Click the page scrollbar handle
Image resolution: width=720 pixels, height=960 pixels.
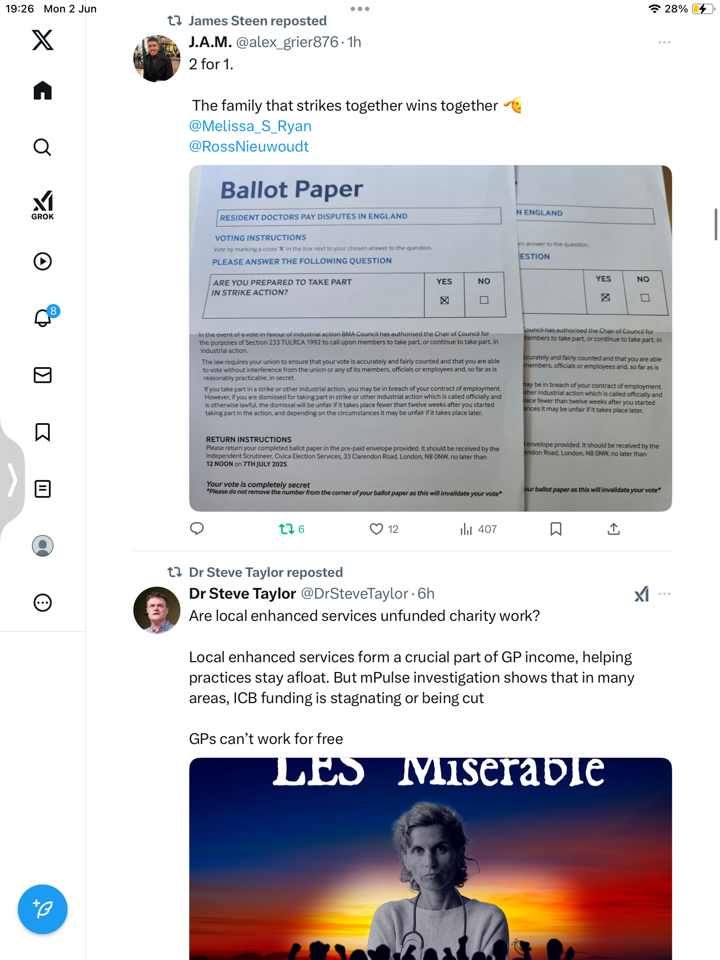[716, 224]
